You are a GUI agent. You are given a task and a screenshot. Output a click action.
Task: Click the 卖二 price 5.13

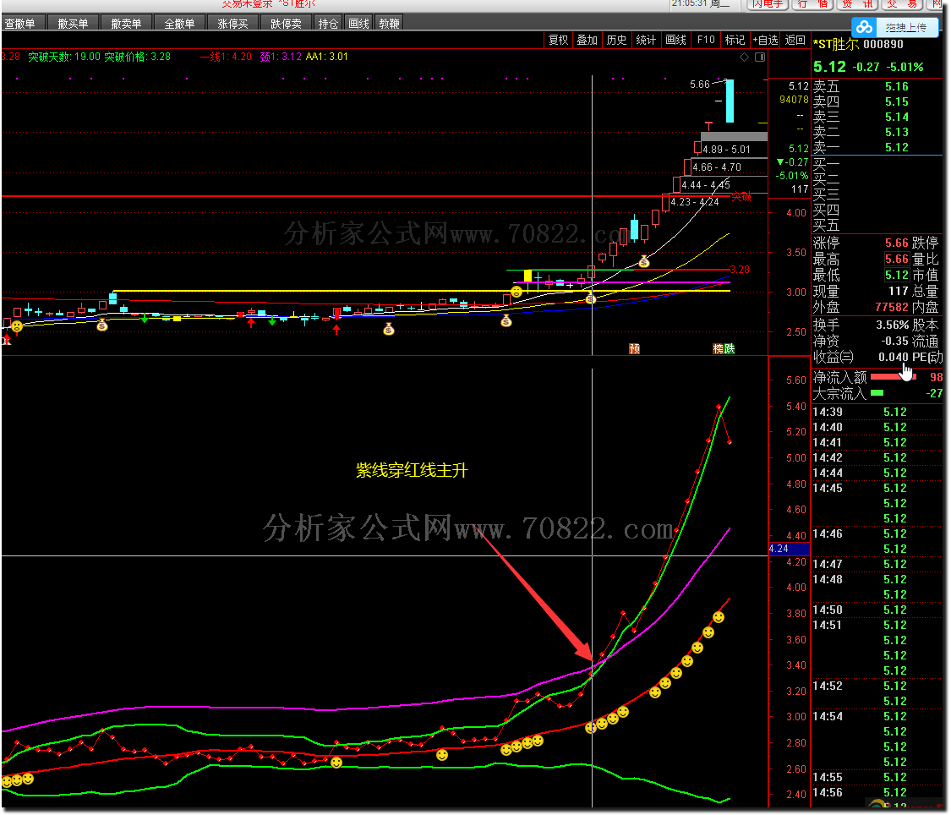point(896,132)
